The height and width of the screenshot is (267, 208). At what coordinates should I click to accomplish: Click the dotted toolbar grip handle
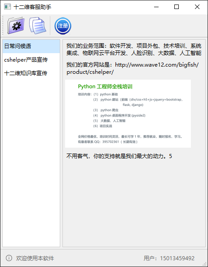coord(2,26)
